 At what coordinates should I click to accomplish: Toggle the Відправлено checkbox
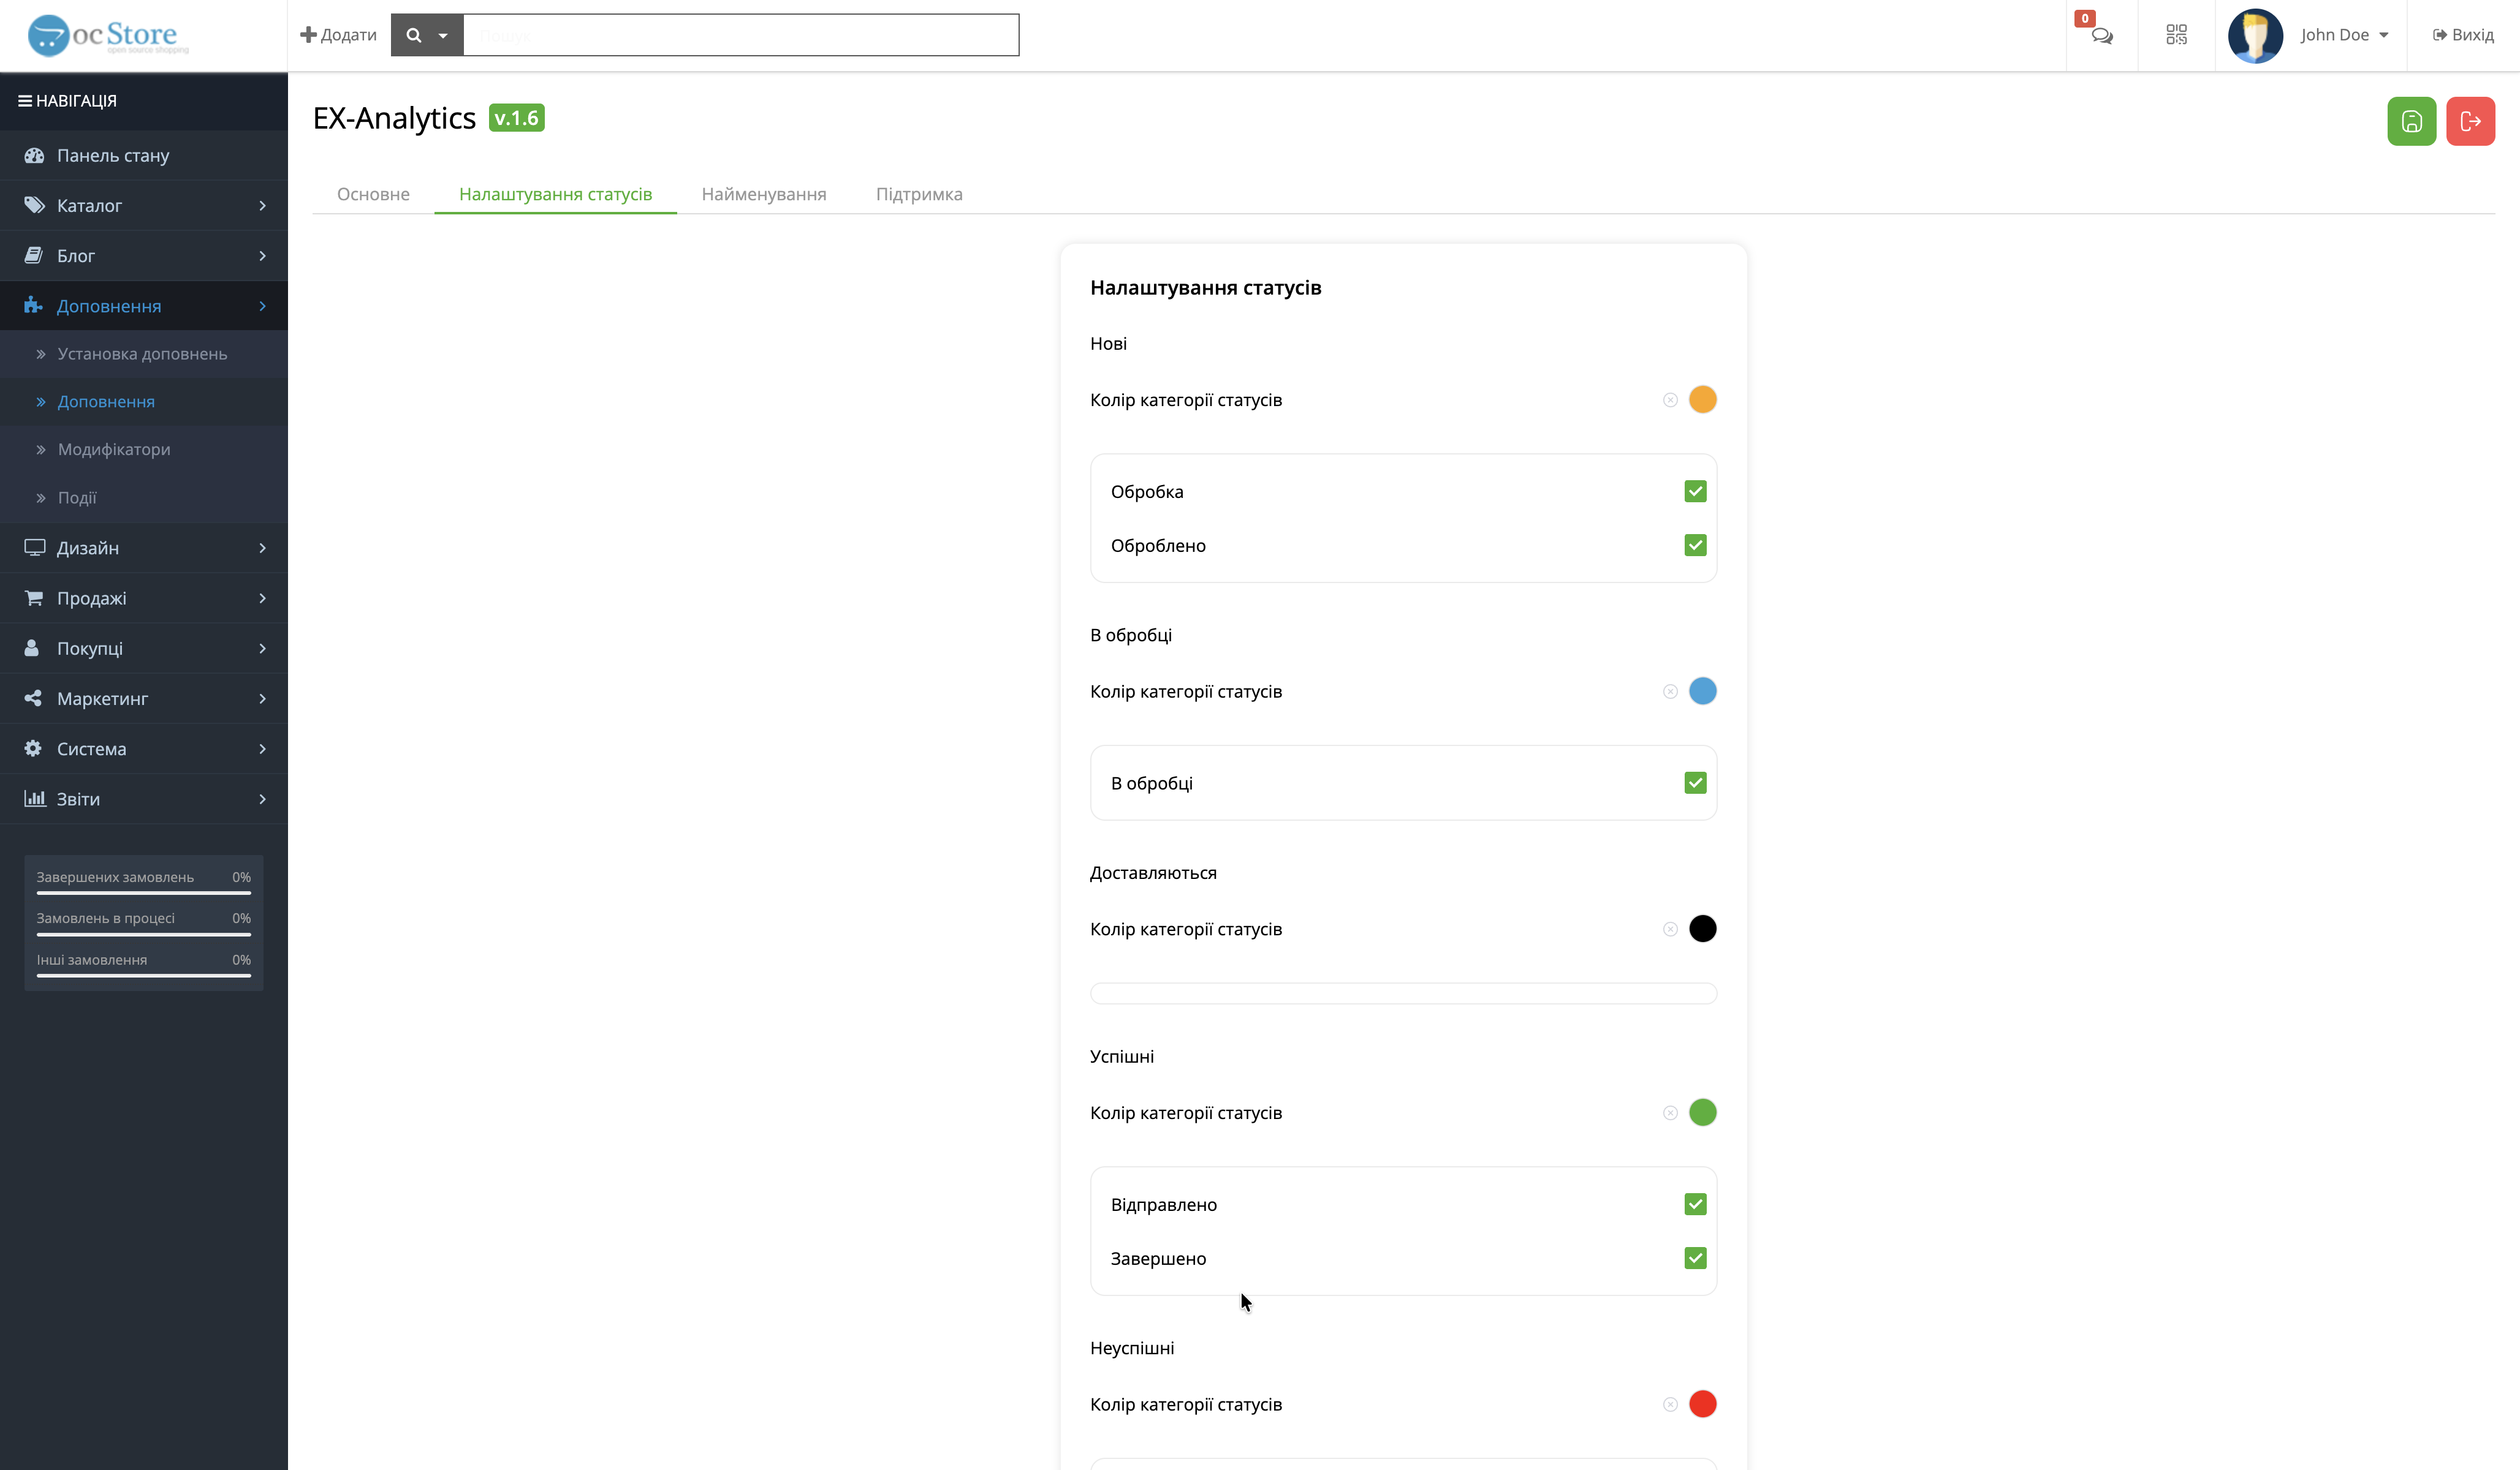click(x=1694, y=1203)
